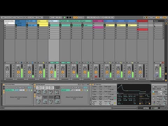The width and height of the screenshot is (168, 126).
Task: Click the Master track volume meter fader
Action: click(160, 71)
